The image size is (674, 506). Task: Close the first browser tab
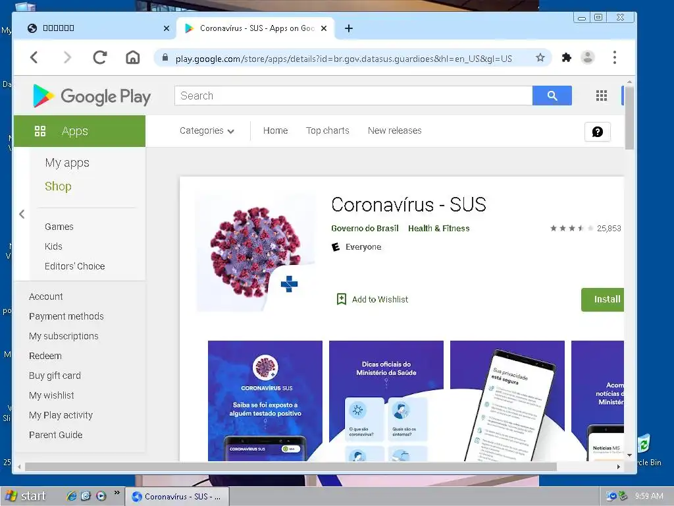click(x=167, y=28)
